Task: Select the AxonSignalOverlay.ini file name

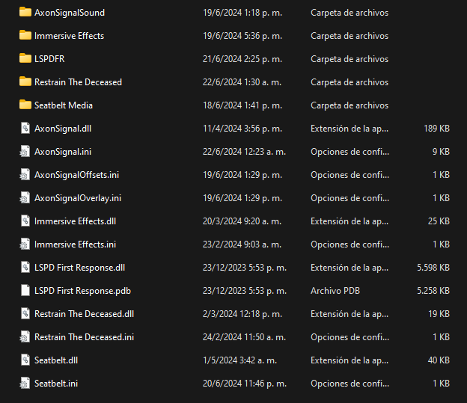Action: tap(78, 198)
